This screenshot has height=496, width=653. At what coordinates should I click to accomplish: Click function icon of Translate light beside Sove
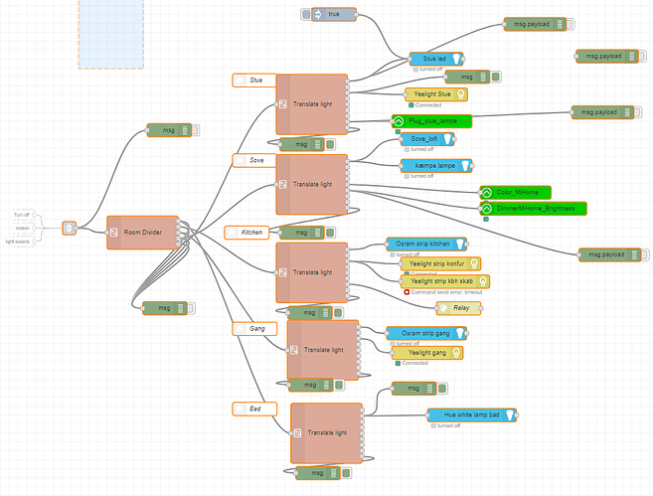pyautogui.click(x=283, y=184)
